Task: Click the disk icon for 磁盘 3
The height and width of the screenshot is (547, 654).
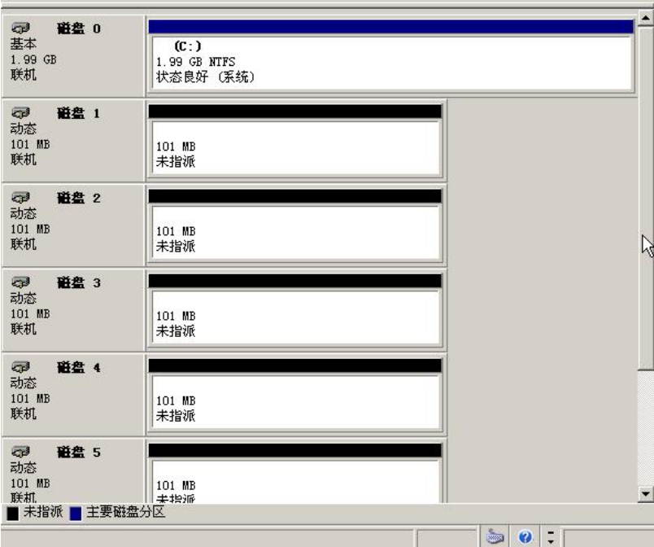Action: tap(20, 282)
